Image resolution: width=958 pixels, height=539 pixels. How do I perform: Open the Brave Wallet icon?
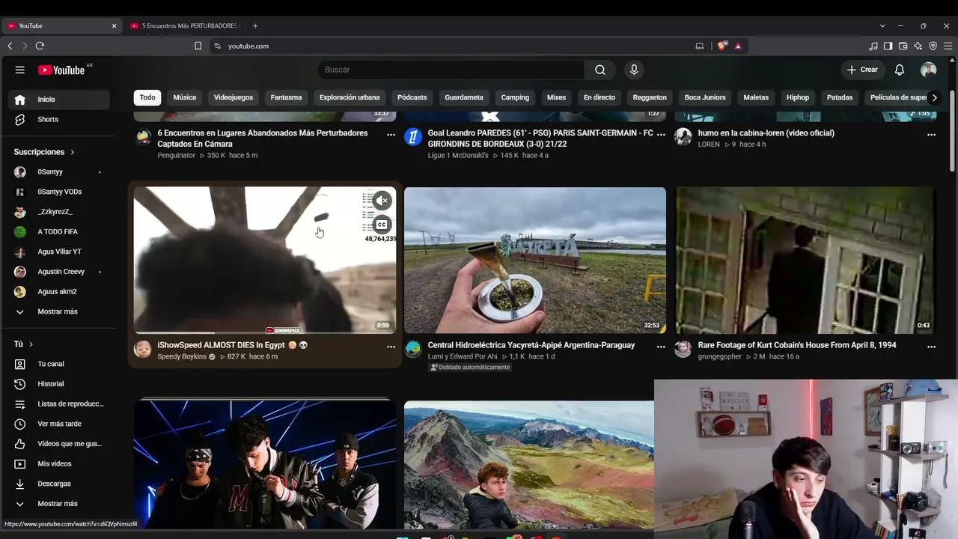coord(903,46)
